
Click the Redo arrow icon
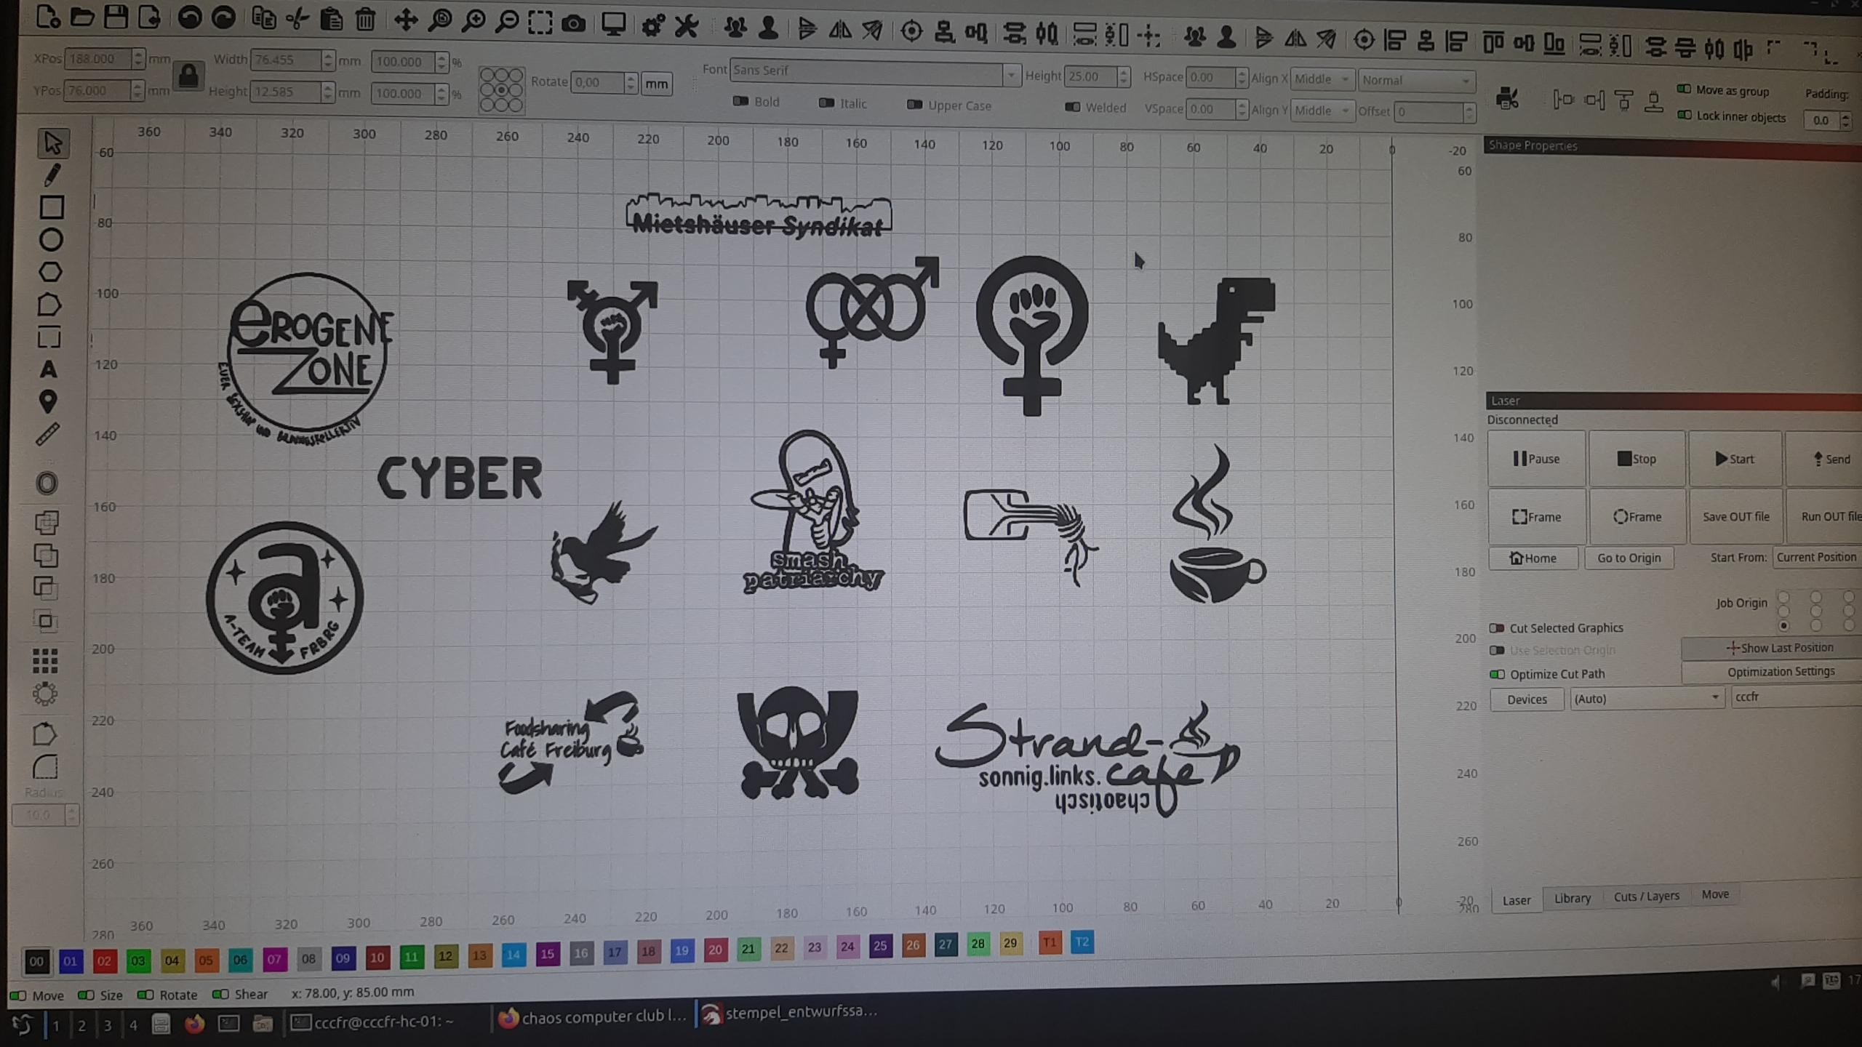click(x=223, y=17)
